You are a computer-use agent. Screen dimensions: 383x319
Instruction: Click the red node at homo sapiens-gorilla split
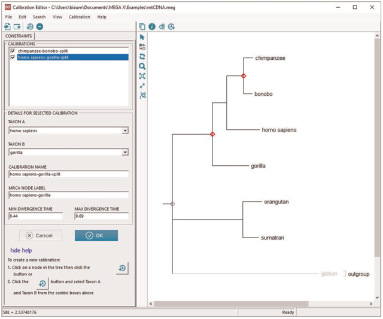coord(212,134)
